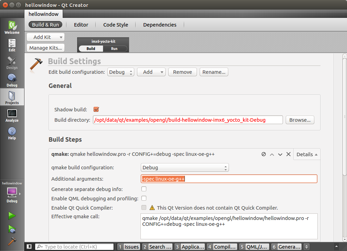Image resolution: width=347 pixels, height=251 pixels.
Task: Open the Welcome mode
Action: (12, 28)
